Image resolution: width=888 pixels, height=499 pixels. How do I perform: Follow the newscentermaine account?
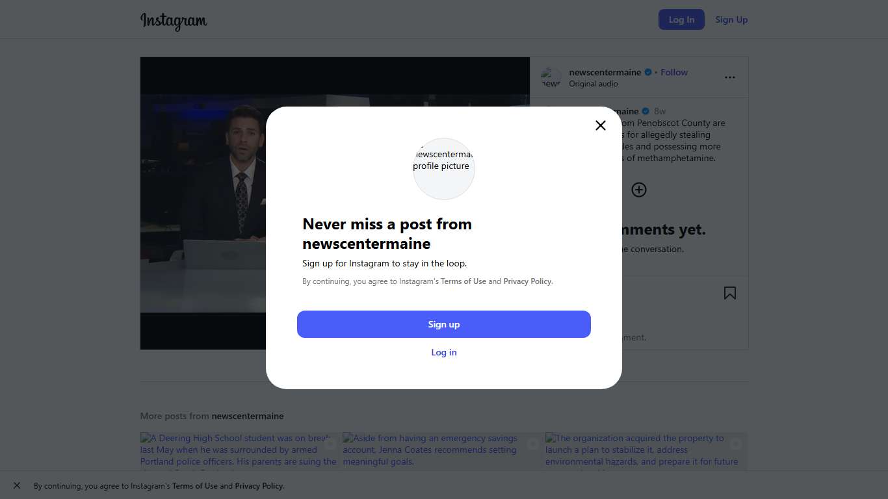tap(673, 72)
